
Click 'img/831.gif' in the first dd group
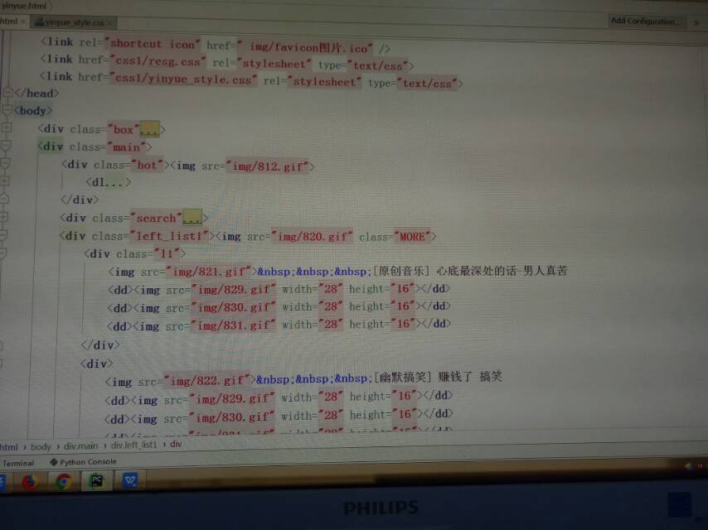coord(234,325)
